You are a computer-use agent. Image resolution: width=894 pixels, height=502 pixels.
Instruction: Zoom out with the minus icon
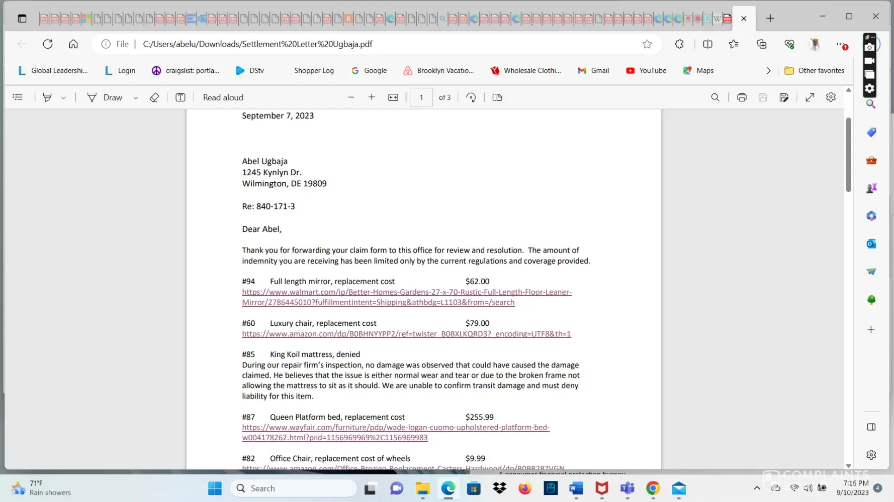pos(351,97)
